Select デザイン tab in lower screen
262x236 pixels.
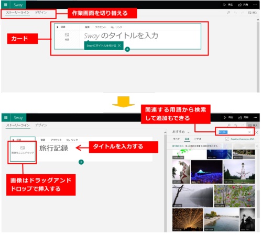pos(41,125)
